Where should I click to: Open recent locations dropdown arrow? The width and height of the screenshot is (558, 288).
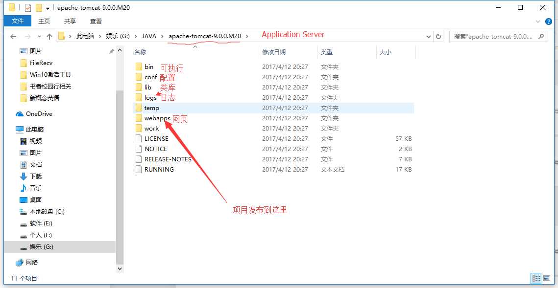[x=39, y=36]
